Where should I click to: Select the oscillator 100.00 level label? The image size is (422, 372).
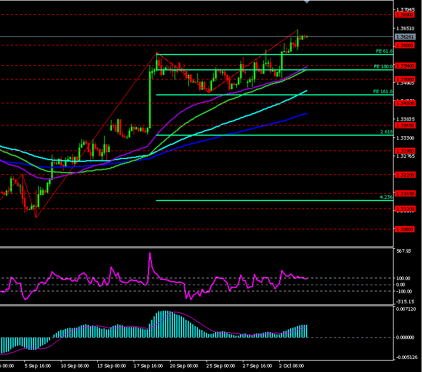coord(403,278)
